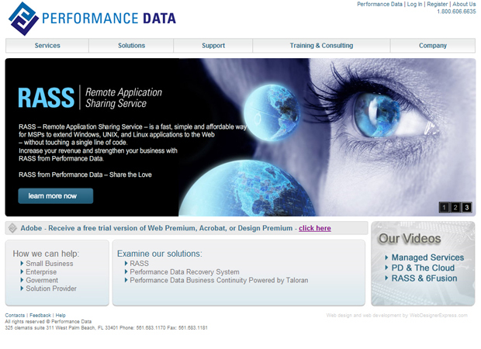The height and width of the screenshot is (349, 481).
Task: Open Performance Data Recovery System link
Action: click(185, 272)
